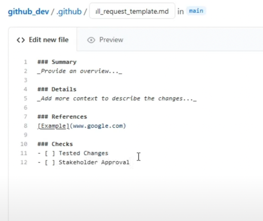The image size is (263, 221).
Task: Click line number 12 in the gutter
Action: tap(24, 162)
